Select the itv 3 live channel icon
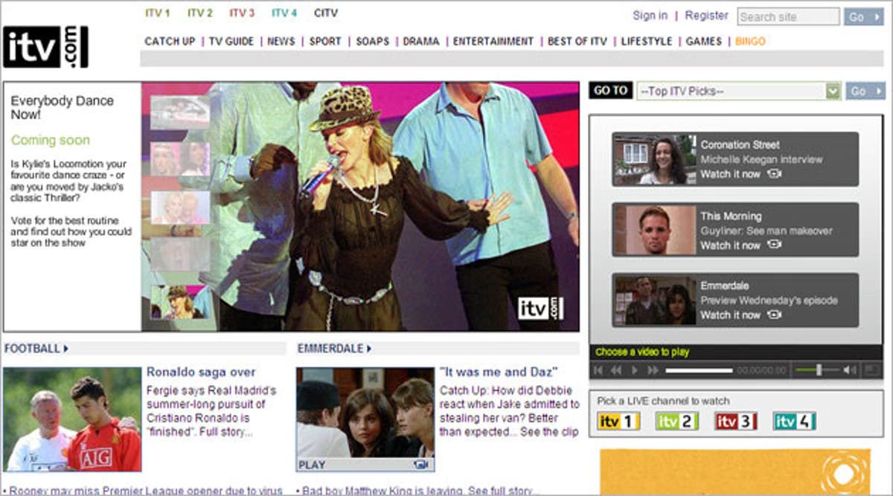Viewport: 893px width, 496px height. (735, 422)
